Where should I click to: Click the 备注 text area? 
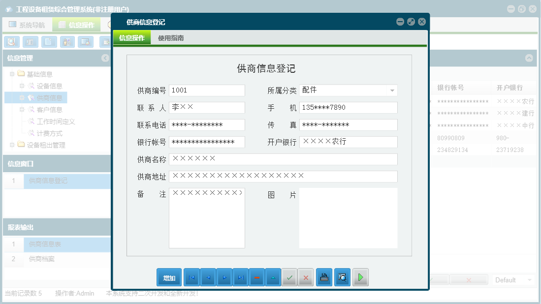point(207,218)
